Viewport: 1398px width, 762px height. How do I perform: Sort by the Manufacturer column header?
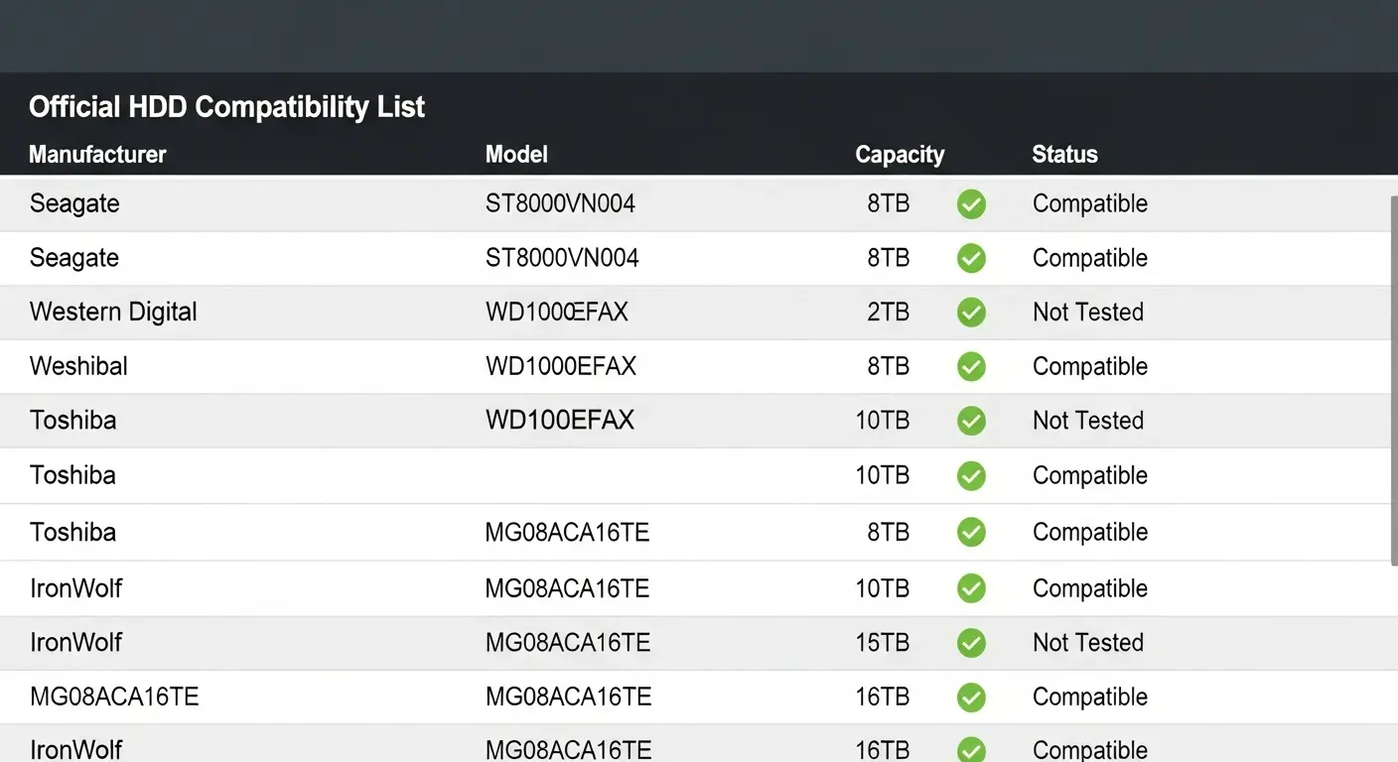[97, 155]
